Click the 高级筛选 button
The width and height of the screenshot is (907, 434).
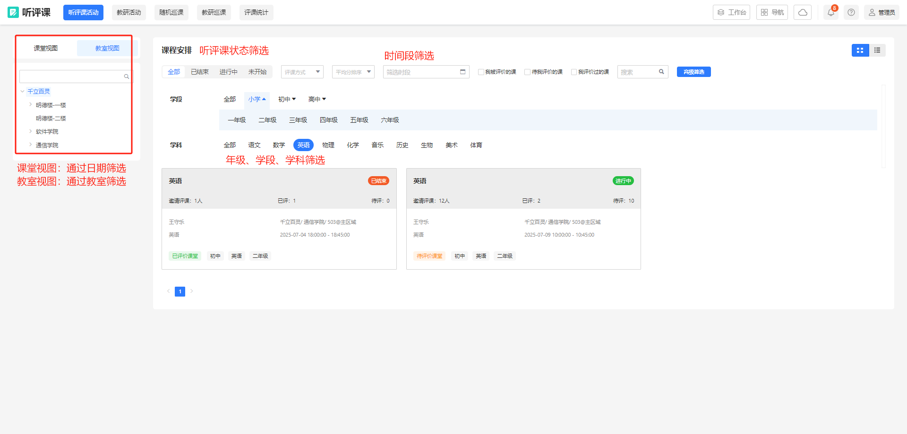click(693, 72)
